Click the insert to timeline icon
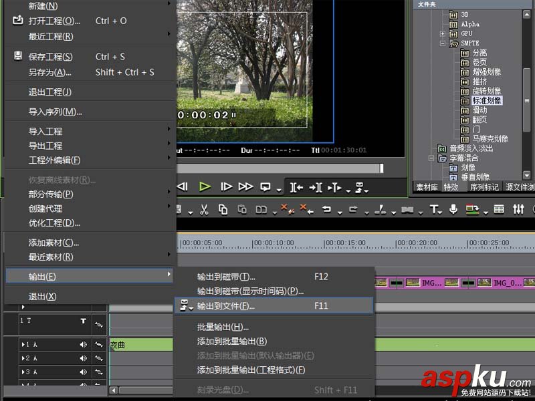 [334, 187]
